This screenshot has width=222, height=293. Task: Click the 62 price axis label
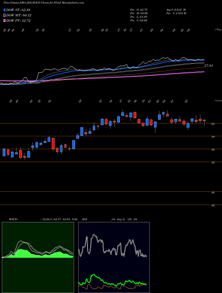pos(213,124)
